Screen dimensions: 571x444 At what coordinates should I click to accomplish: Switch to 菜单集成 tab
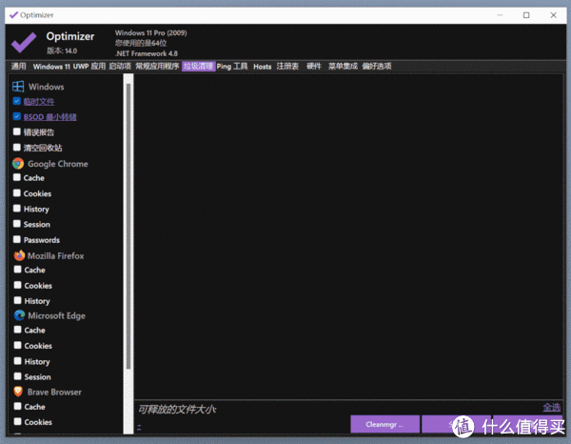(343, 67)
